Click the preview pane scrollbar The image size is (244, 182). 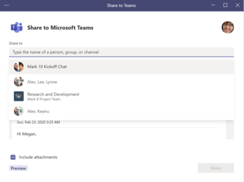click(x=230, y=130)
